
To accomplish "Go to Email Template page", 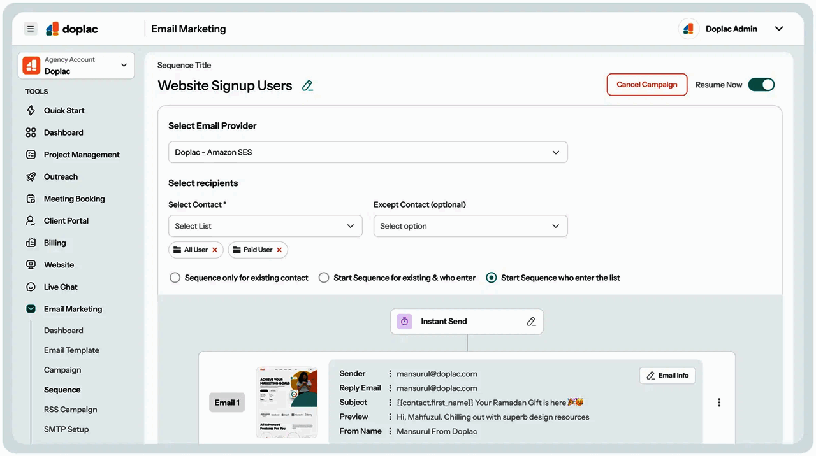I will pyautogui.click(x=71, y=350).
